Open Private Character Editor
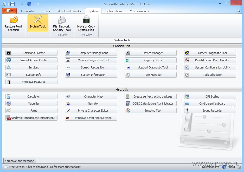Screen dimensions: 244x172 91,111
